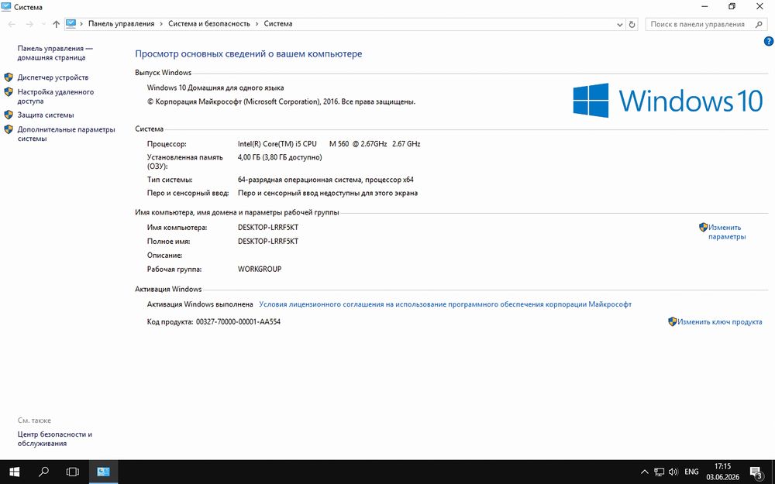Click the search magnifier in search box

point(759,24)
